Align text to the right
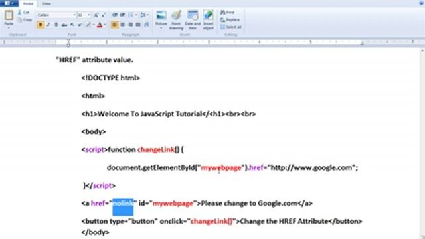Image resolution: width=425 pixels, height=239 pixels. [131, 25]
